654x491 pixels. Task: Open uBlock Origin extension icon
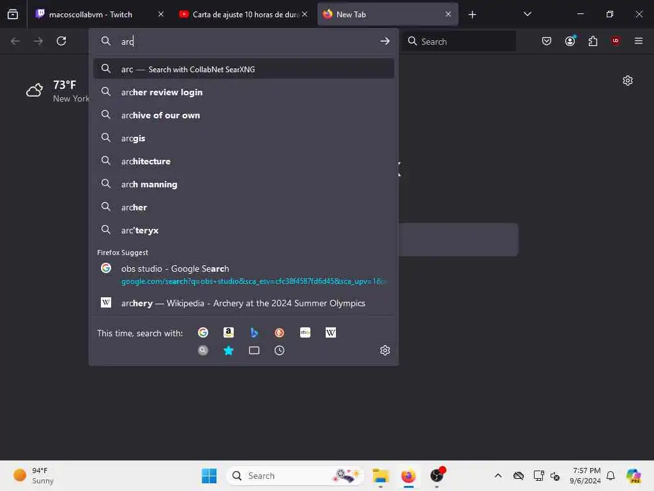616,41
